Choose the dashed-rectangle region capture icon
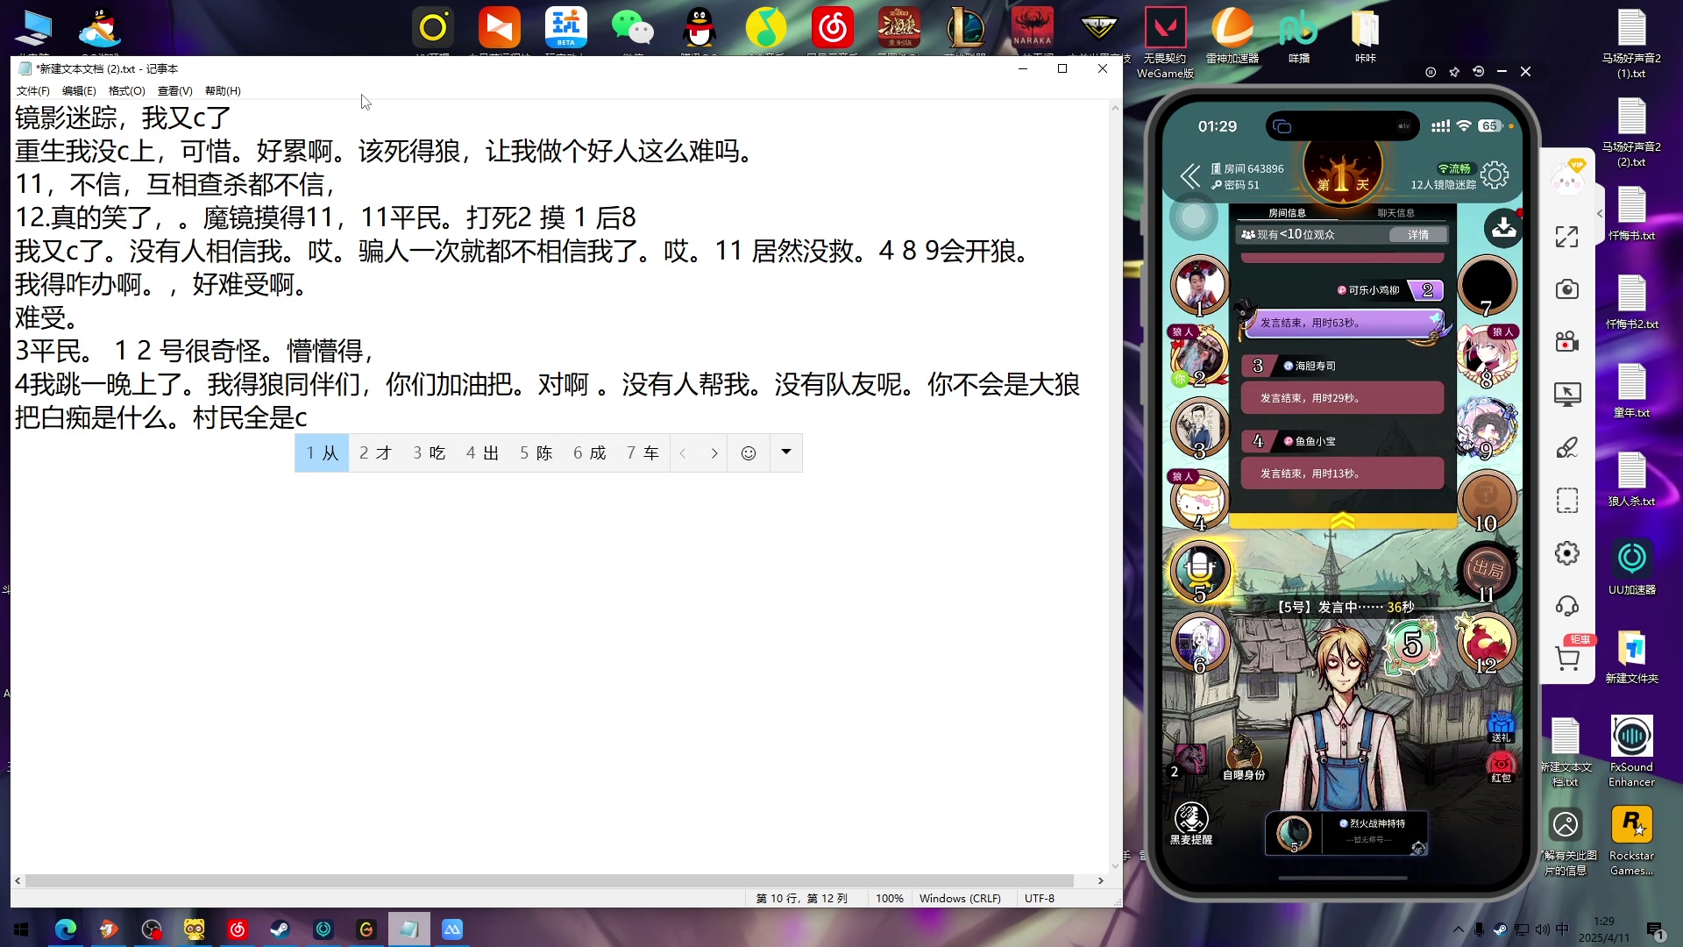This screenshot has height=947, width=1683. tap(1566, 501)
